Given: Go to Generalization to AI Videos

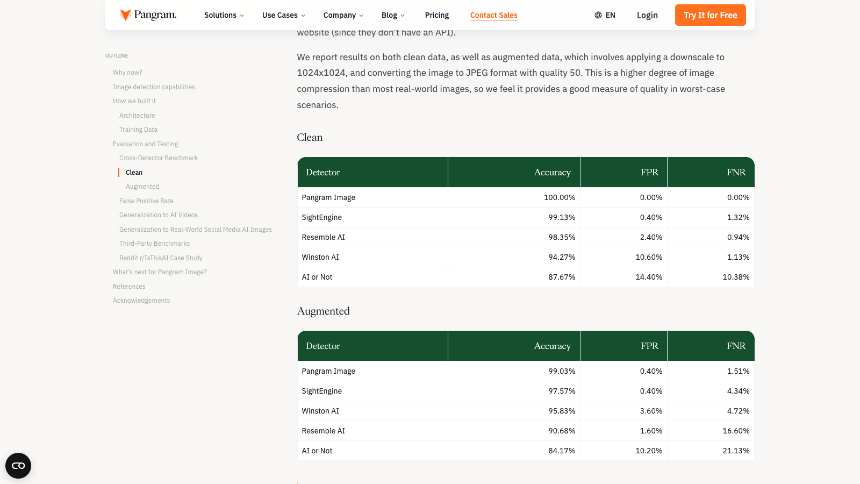Looking at the screenshot, I should (x=159, y=215).
